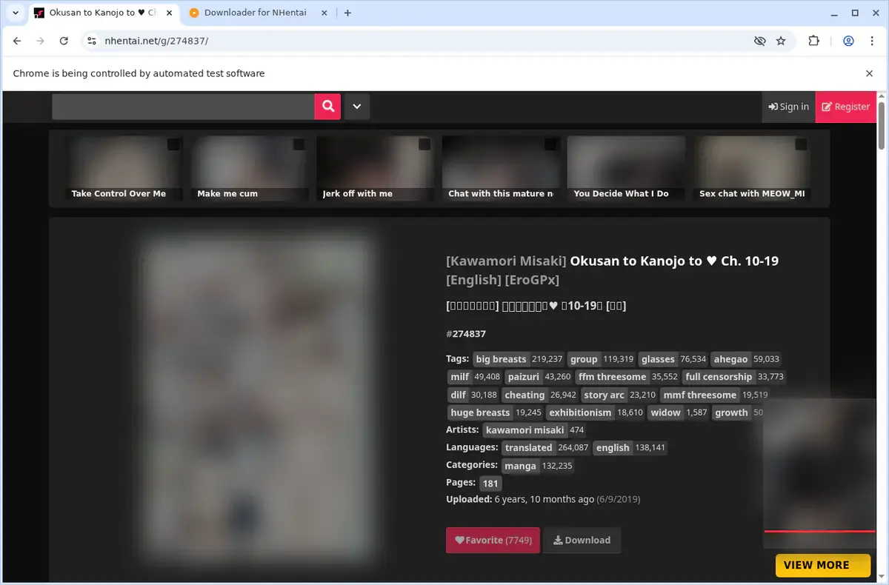889x585 pixels.
Task: Click the Download button
Action: click(582, 540)
